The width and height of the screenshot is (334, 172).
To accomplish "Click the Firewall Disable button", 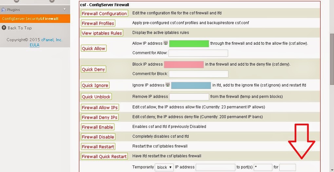I will [98, 137].
